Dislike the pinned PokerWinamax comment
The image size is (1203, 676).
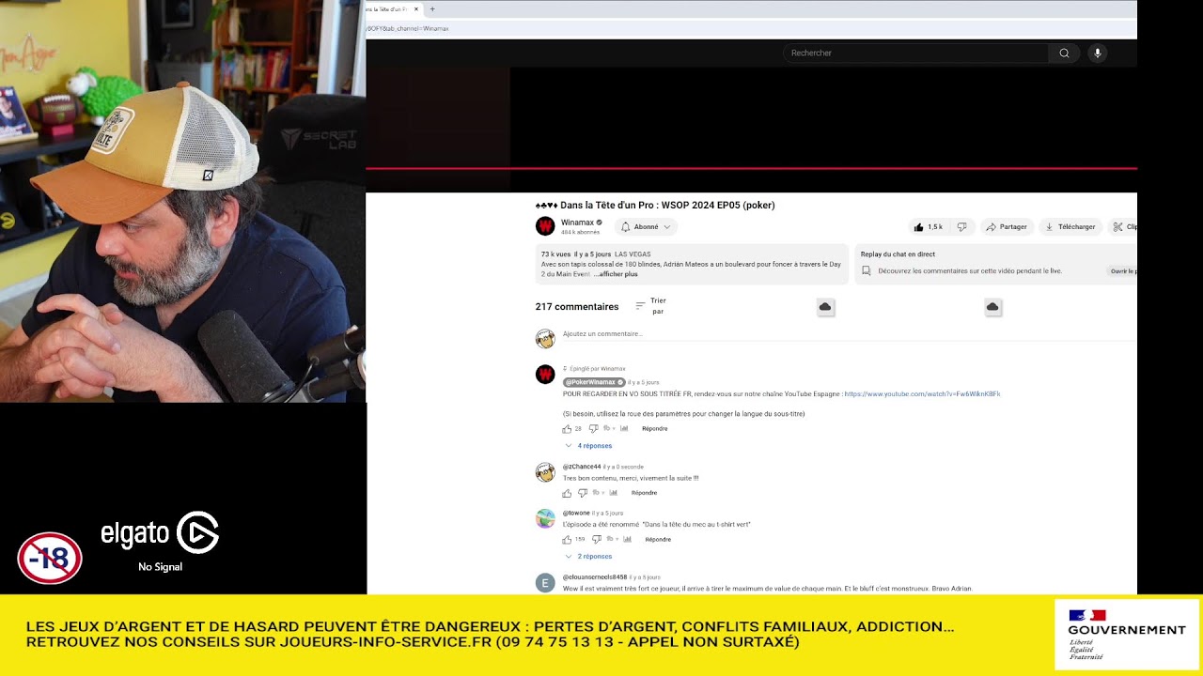tap(593, 429)
